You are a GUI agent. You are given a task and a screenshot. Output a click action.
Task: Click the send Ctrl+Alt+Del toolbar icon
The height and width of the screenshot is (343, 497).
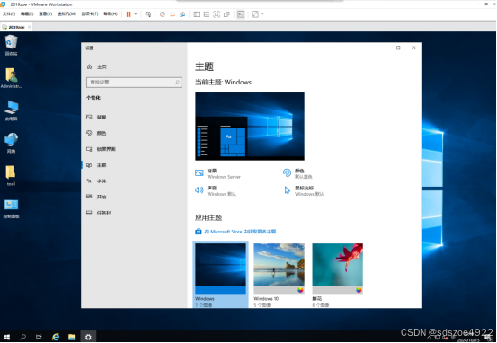pyautogui.click(x=148, y=14)
